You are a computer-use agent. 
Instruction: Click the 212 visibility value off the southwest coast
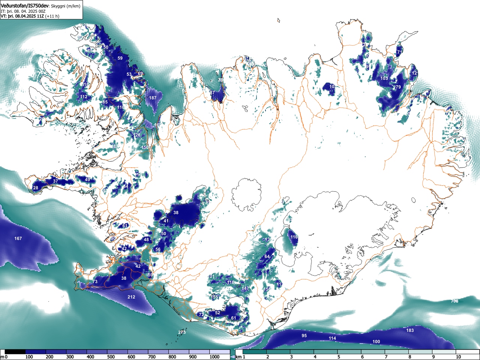tap(131, 297)
